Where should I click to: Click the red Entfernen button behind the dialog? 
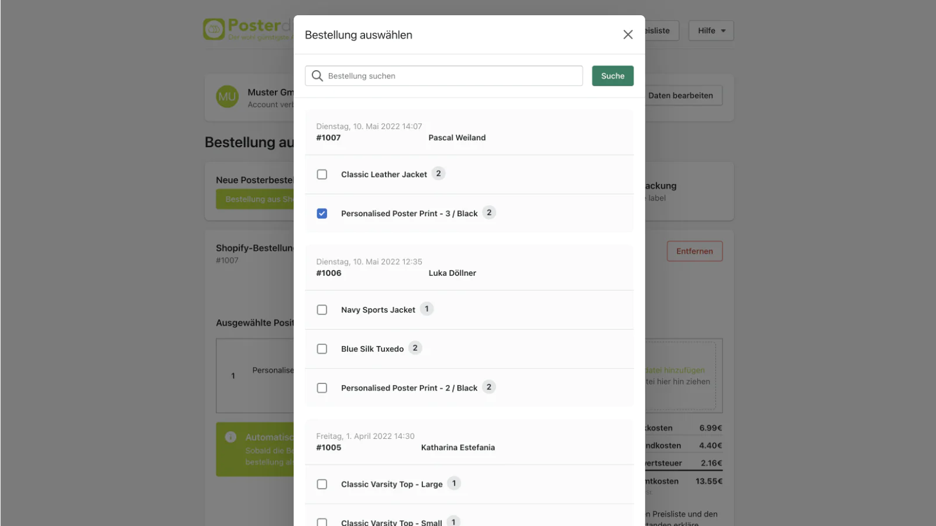click(x=694, y=251)
